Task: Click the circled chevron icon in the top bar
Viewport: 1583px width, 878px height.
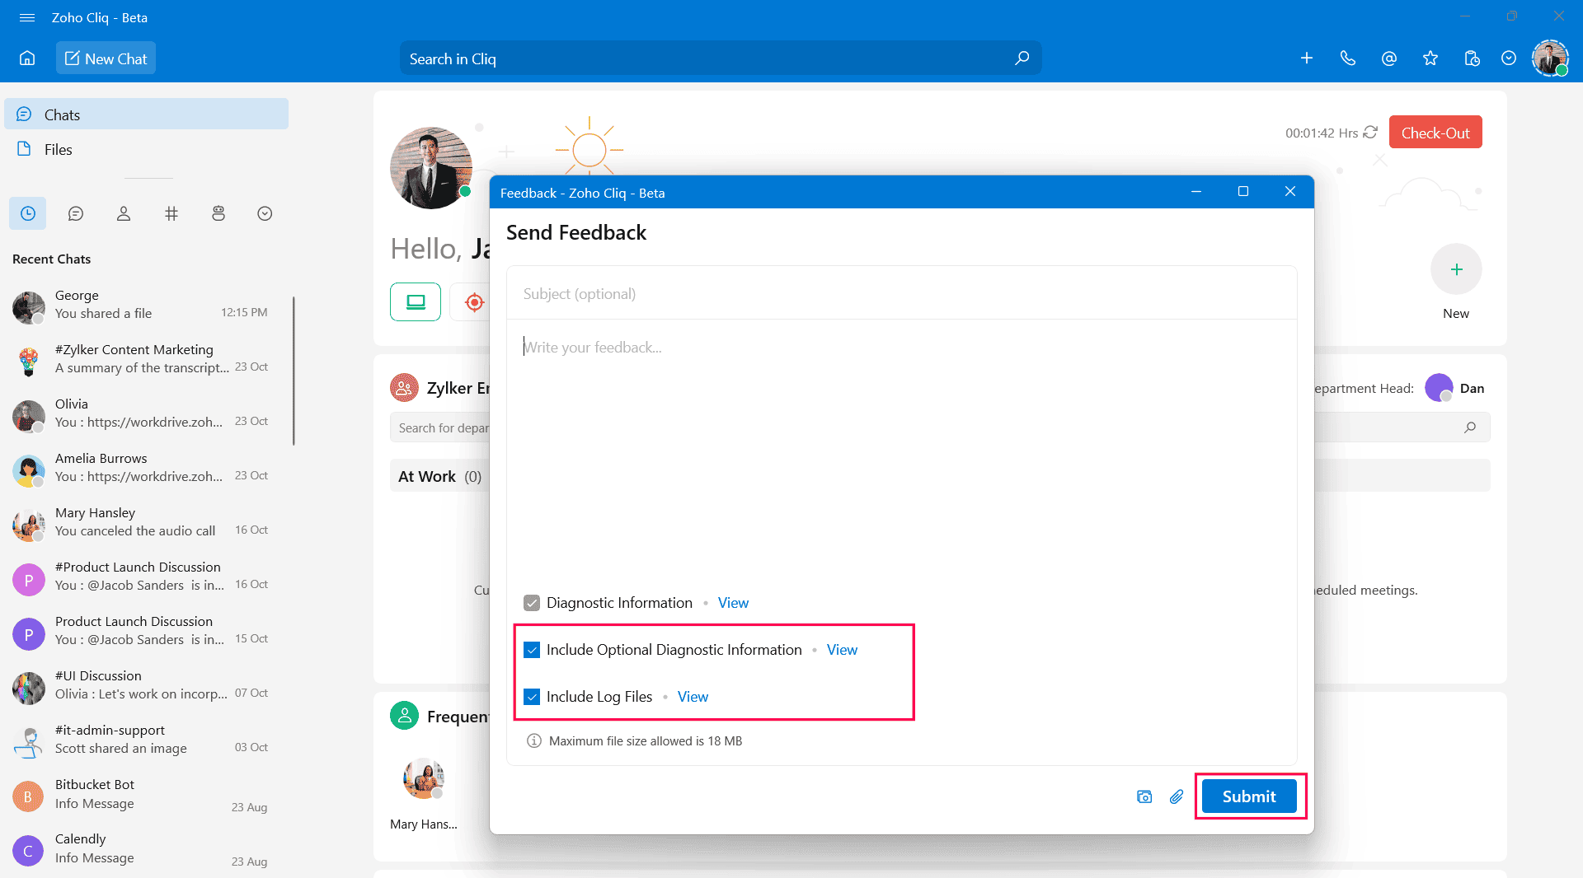Action: click(x=1509, y=58)
